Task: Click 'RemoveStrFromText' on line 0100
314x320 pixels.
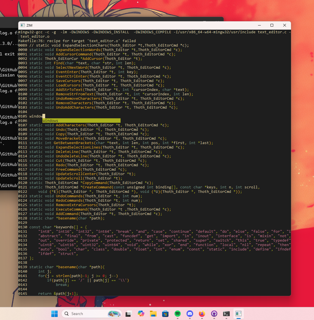Action: pyautogui.click(x=75, y=94)
